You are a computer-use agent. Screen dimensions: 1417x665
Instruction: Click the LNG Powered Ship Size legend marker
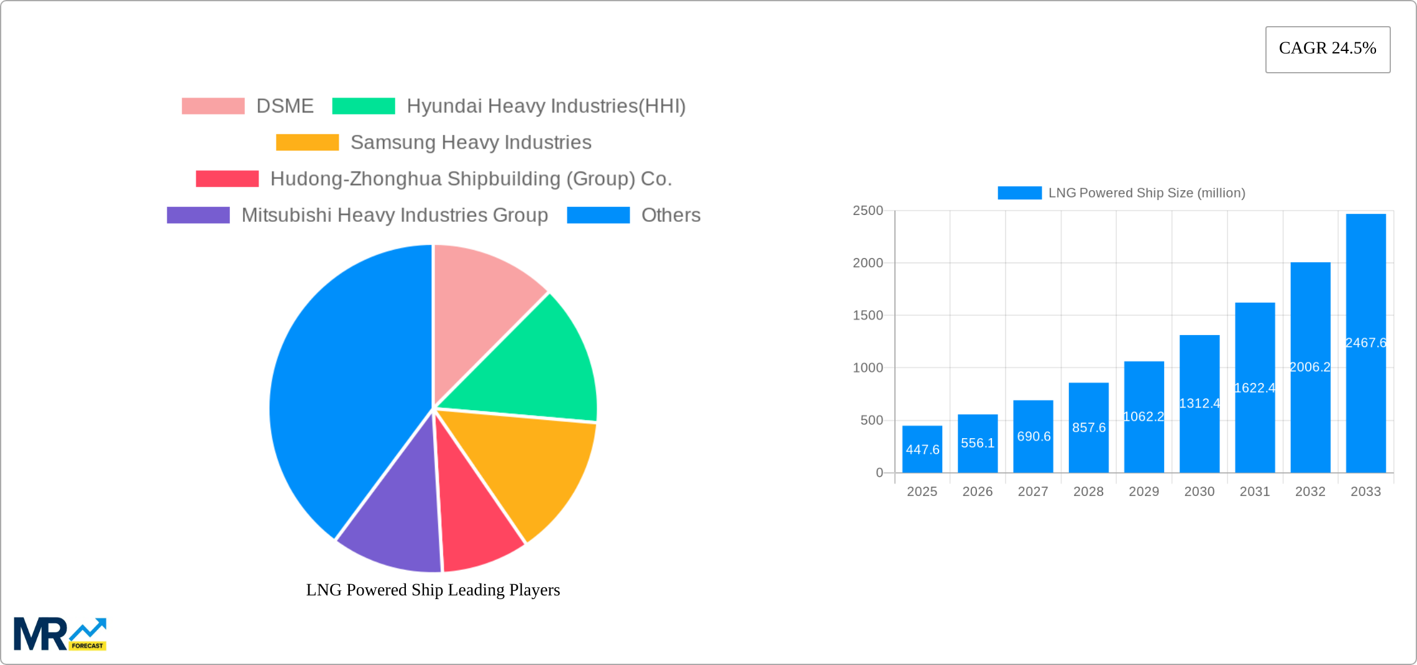coord(1019,193)
